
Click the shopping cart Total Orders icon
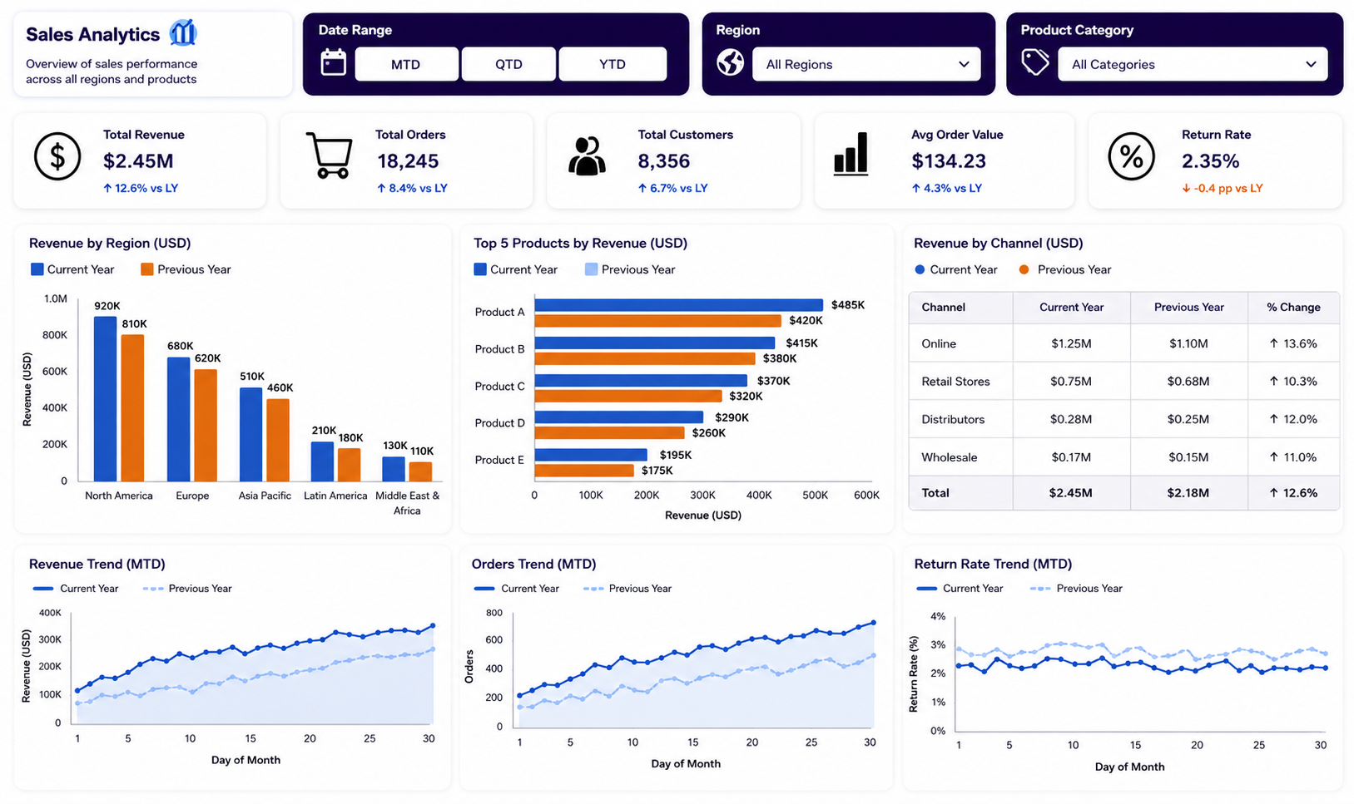330,155
